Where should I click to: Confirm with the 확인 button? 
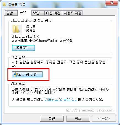52,119
